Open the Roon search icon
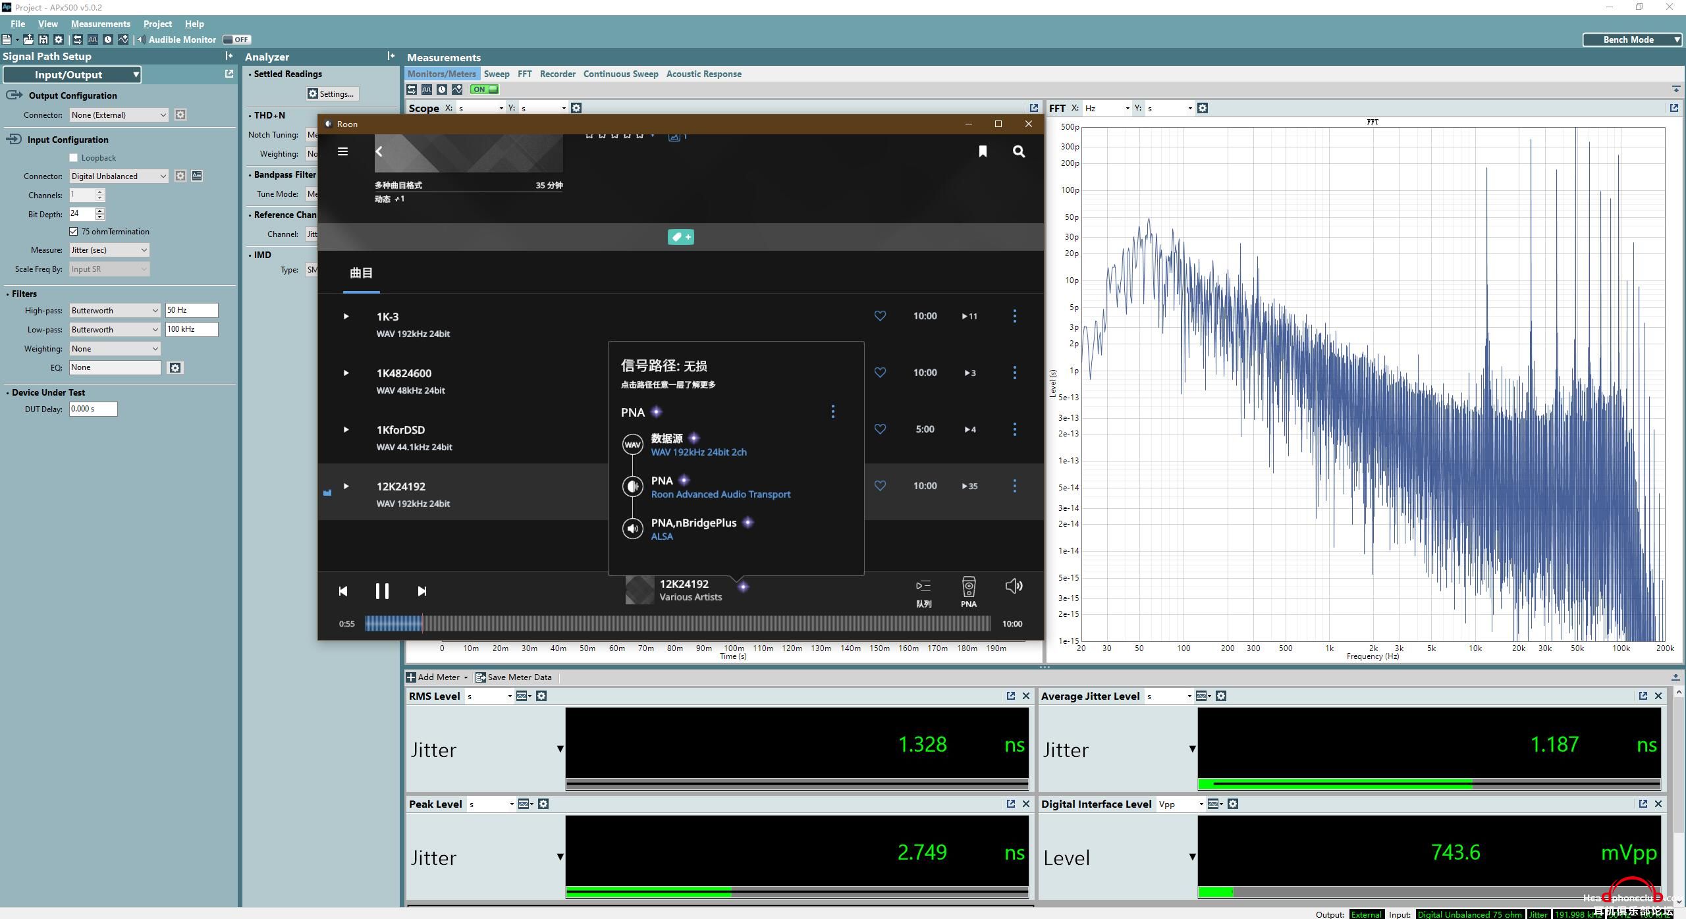This screenshot has height=919, width=1686. coord(1019,151)
